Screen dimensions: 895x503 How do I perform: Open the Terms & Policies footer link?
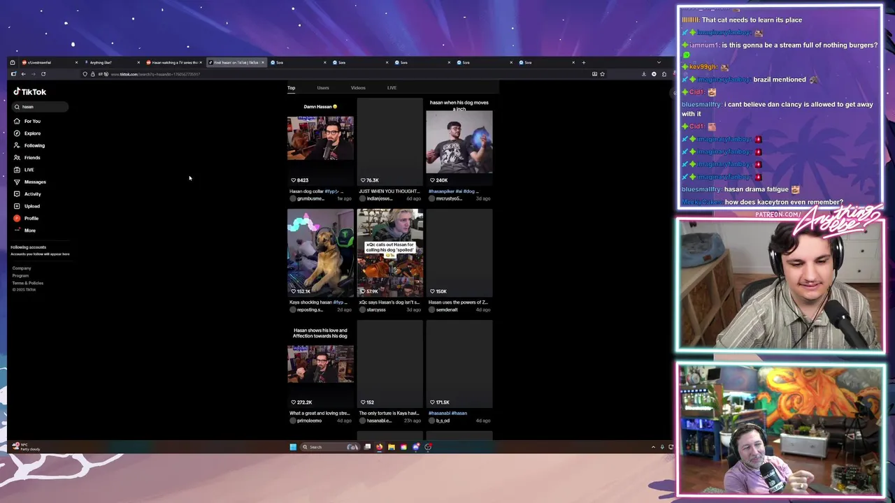click(27, 283)
